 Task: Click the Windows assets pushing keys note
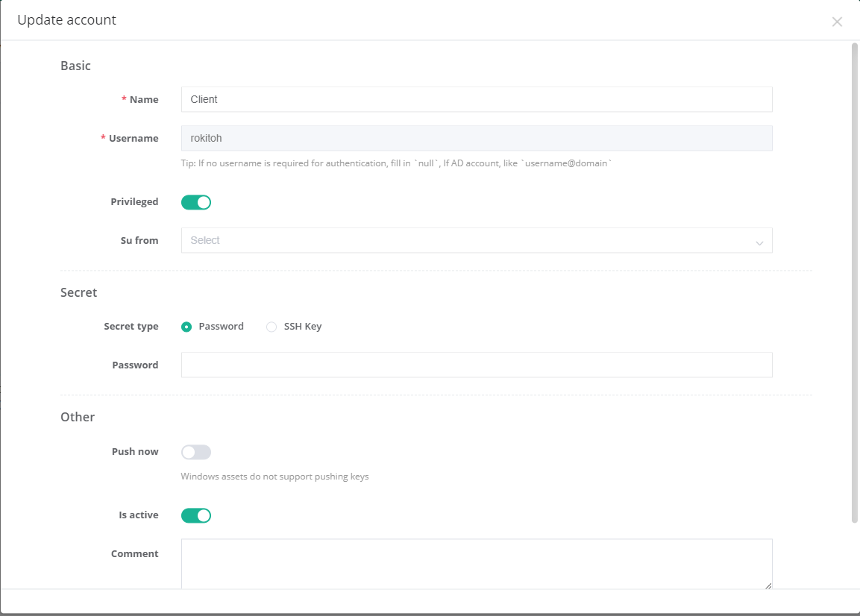tap(274, 477)
